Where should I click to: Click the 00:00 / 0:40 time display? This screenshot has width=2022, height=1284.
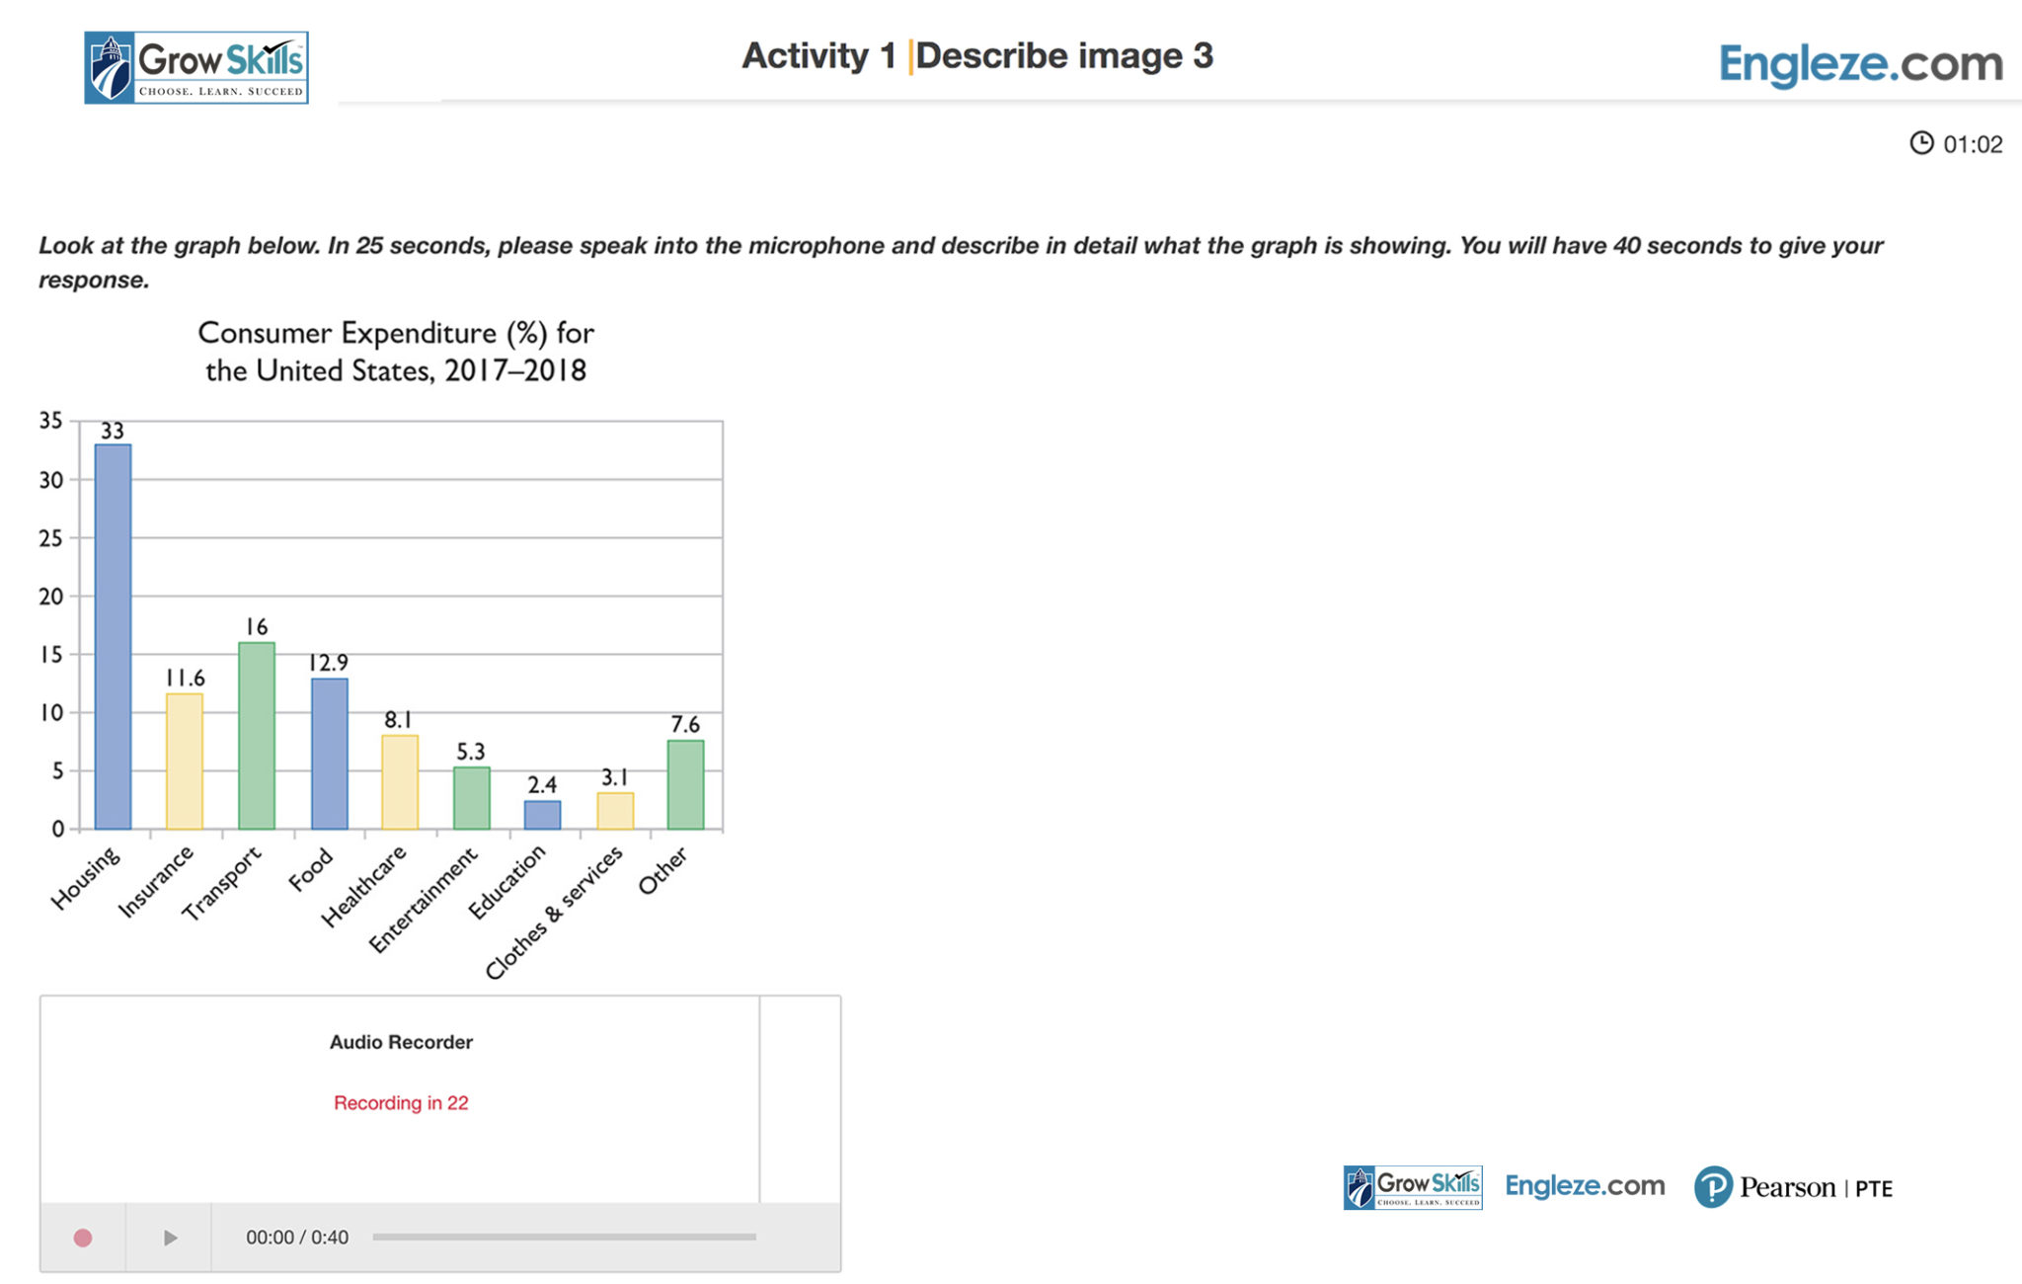click(x=297, y=1238)
